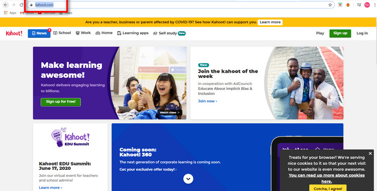This screenshot has width=377, height=191.
Task: Click the Log in link
Action: point(362,33)
